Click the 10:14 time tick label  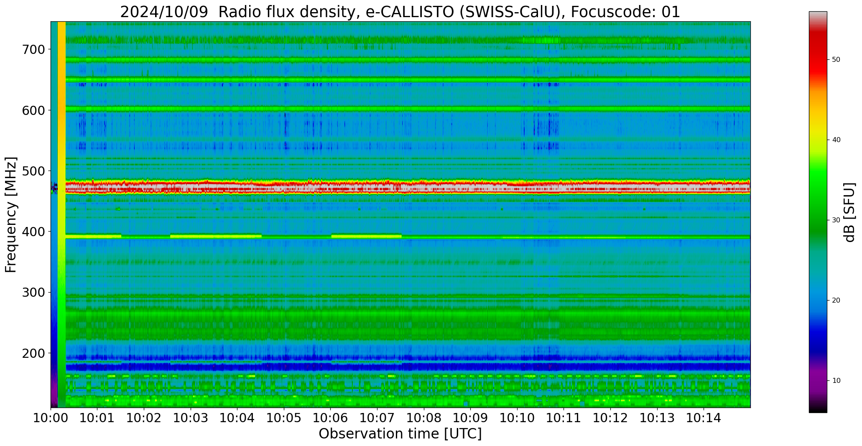[704, 418]
